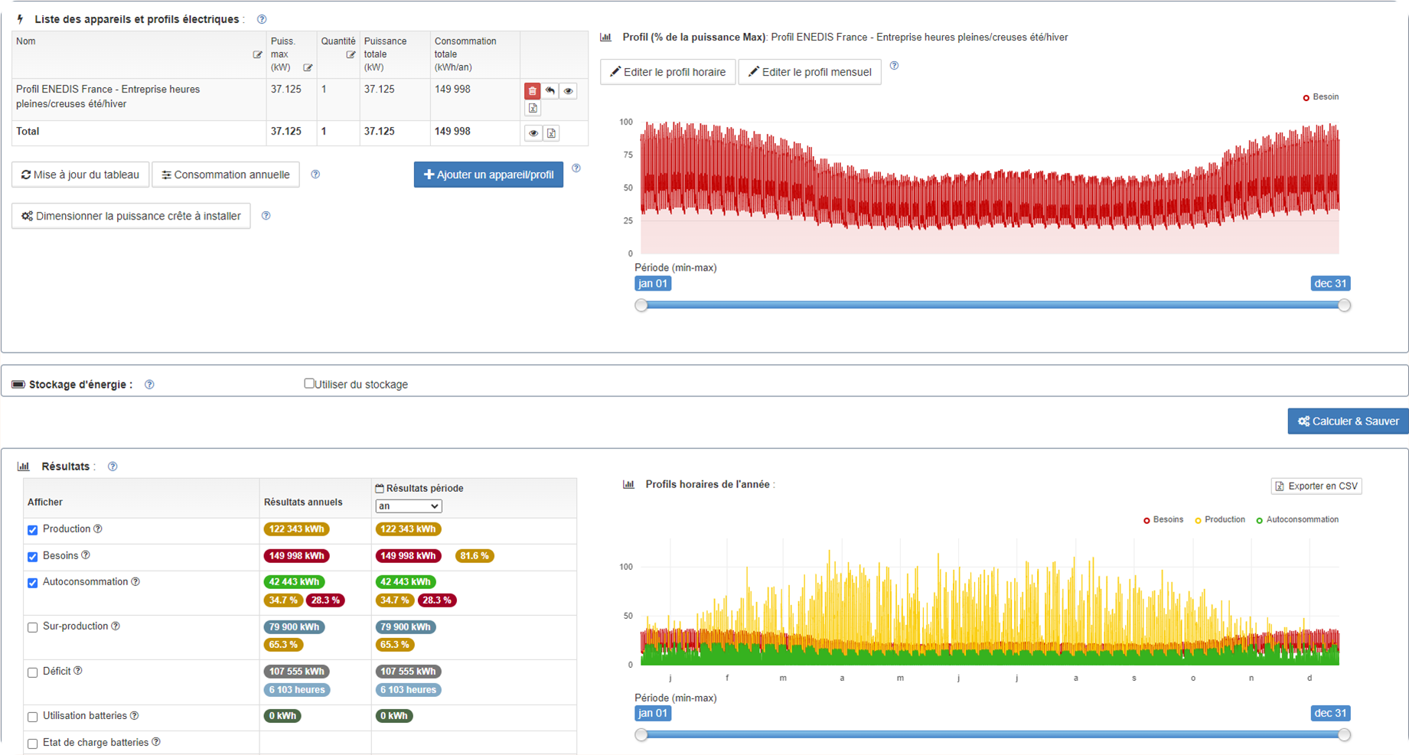Click left handle of bottom period slider

pos(641,735)
